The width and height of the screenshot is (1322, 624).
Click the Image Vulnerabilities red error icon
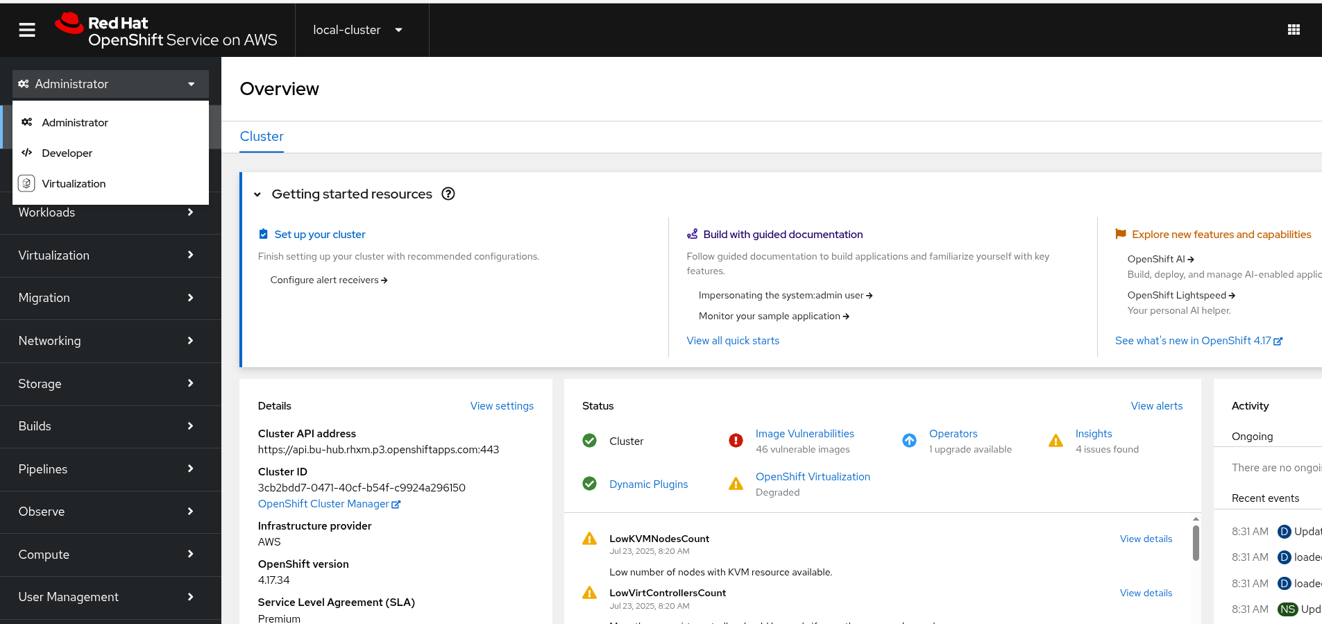[x=736, y=441]
